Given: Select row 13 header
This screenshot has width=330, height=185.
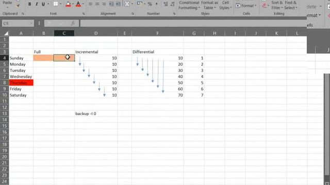Looking at the screenshot, I should coord(5,114).
